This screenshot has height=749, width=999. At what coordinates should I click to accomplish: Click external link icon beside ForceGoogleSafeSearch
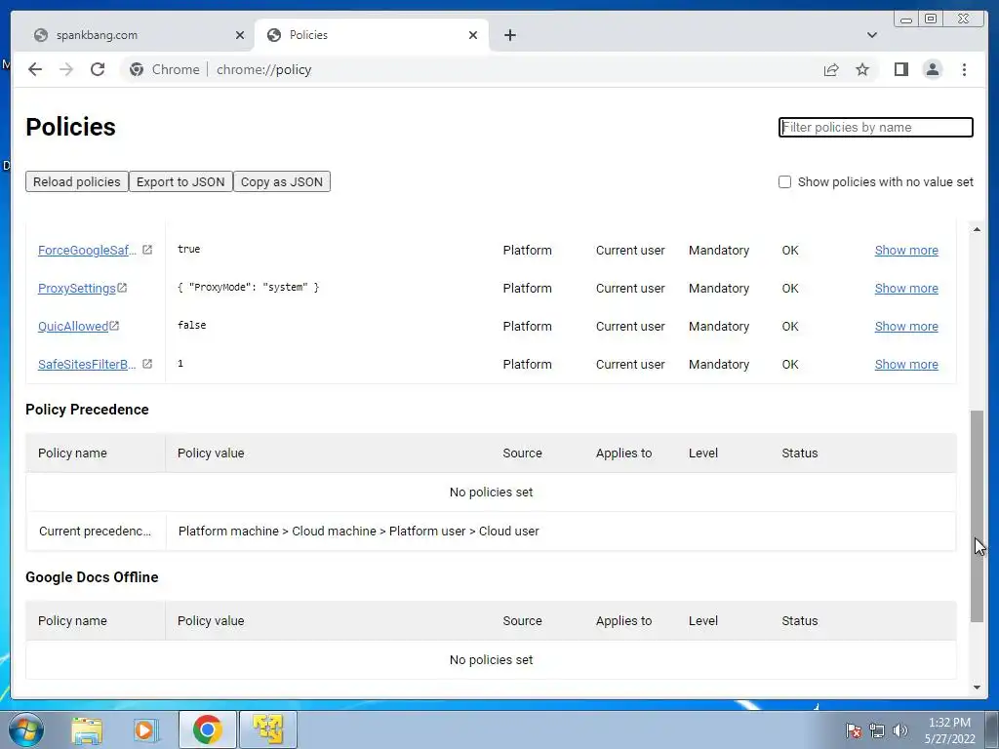click(147, 250)
